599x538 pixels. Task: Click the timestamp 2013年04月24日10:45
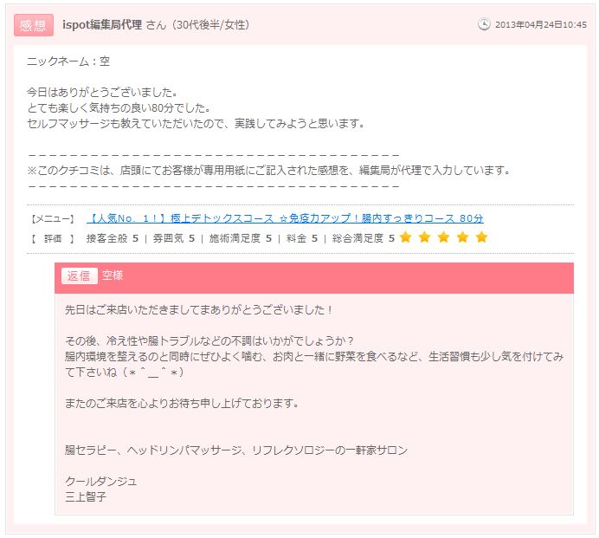pos(540,25)
